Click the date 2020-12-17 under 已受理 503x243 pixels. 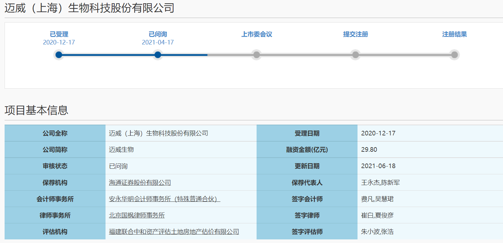(59, 43)
